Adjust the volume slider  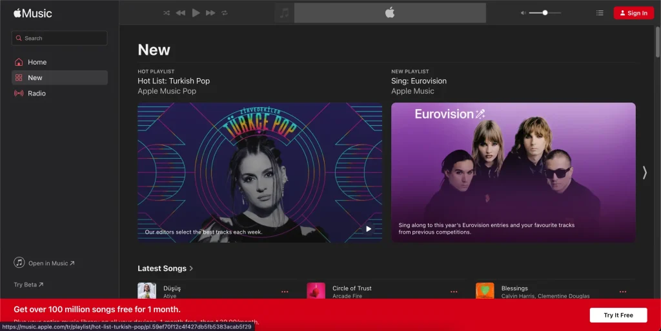coord(545,13)
